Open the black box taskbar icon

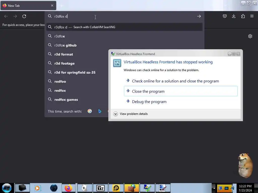pos(22,188)
